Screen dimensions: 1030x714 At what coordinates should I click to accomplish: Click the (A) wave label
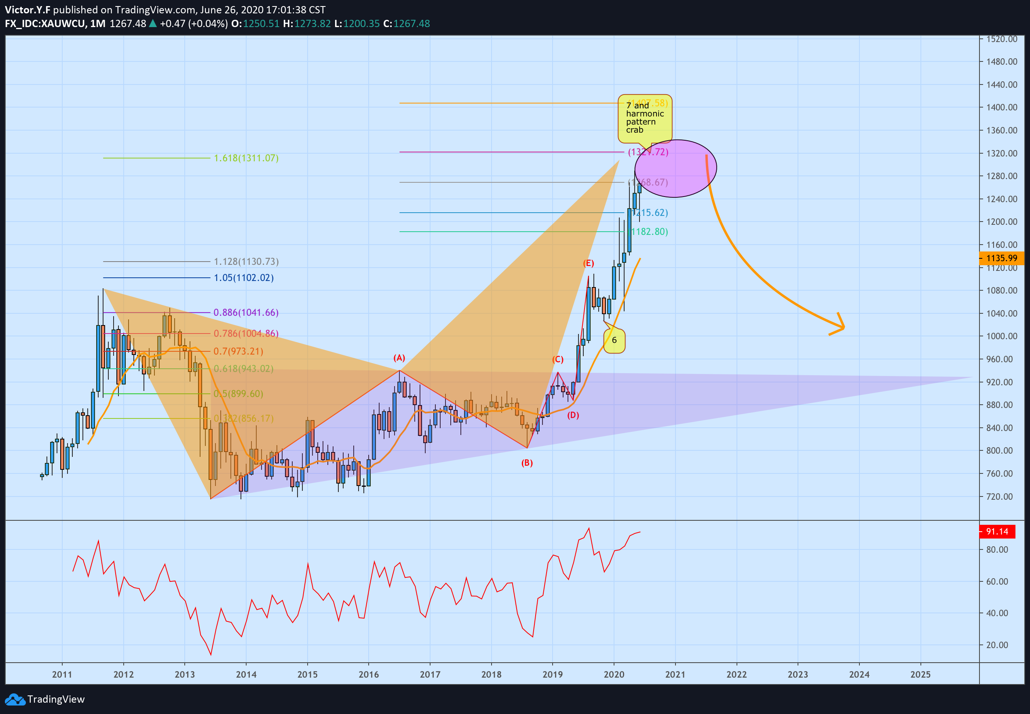[x=399, y=358]
